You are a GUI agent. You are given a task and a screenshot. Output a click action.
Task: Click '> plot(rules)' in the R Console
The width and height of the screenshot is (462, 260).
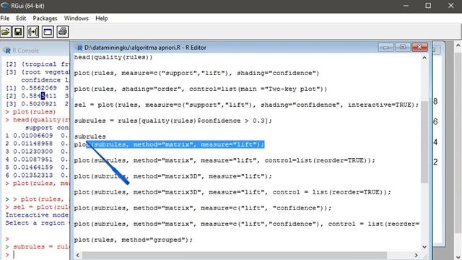tap(30, 112)
